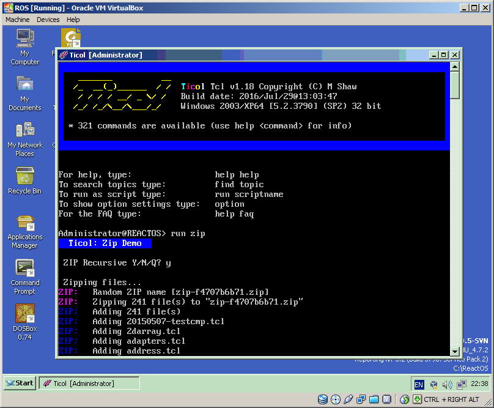Click the volume speaker tray icon

(x=448, y=384)
